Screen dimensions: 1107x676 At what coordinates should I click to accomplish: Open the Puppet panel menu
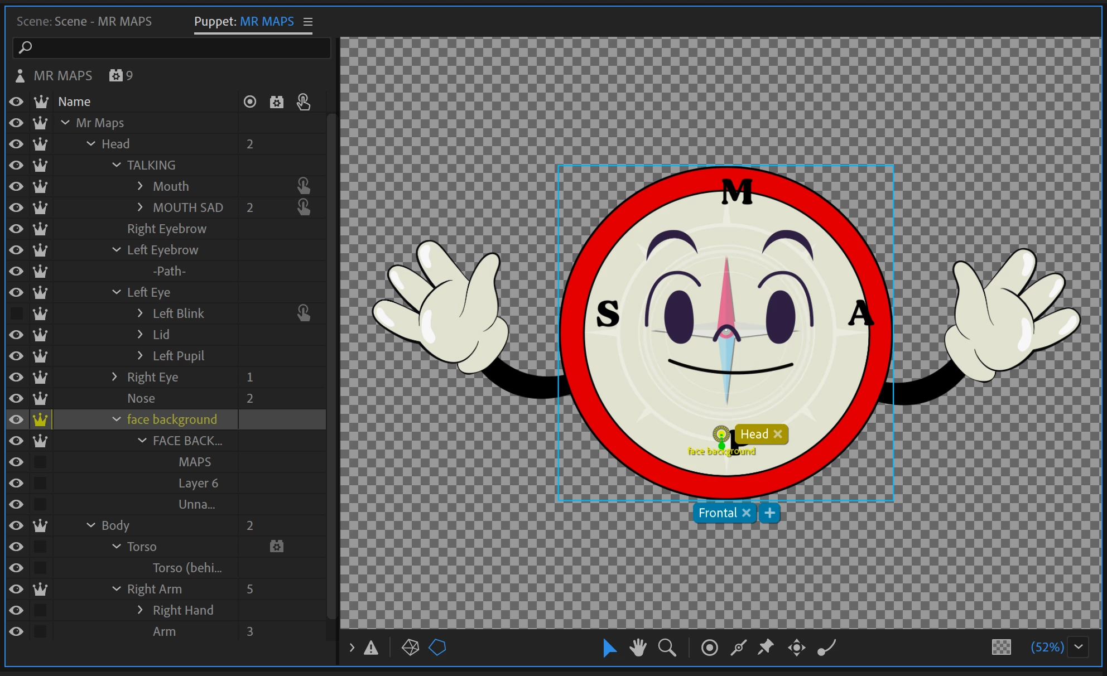(308, 21)
